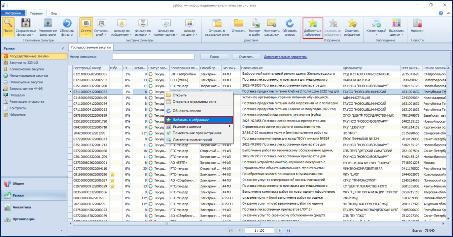
Task: Collapse the Рынки side panel
Action: point(63,49)
